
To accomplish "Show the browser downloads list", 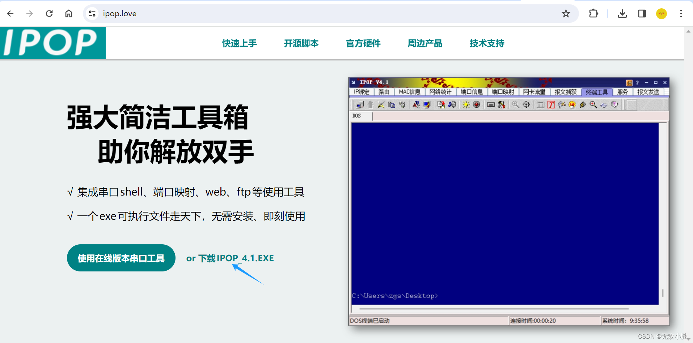I will [622, 14].
